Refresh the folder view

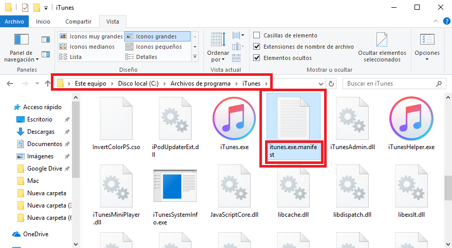click(x=331, y=84)
